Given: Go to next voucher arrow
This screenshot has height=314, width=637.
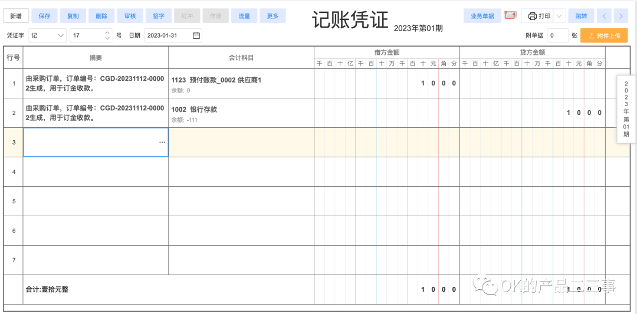Looking at the screenshot, I should (620, 16).
